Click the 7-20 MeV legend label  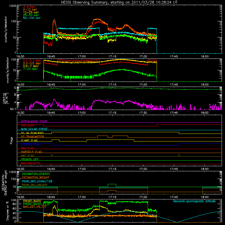(x=30, y=69)
